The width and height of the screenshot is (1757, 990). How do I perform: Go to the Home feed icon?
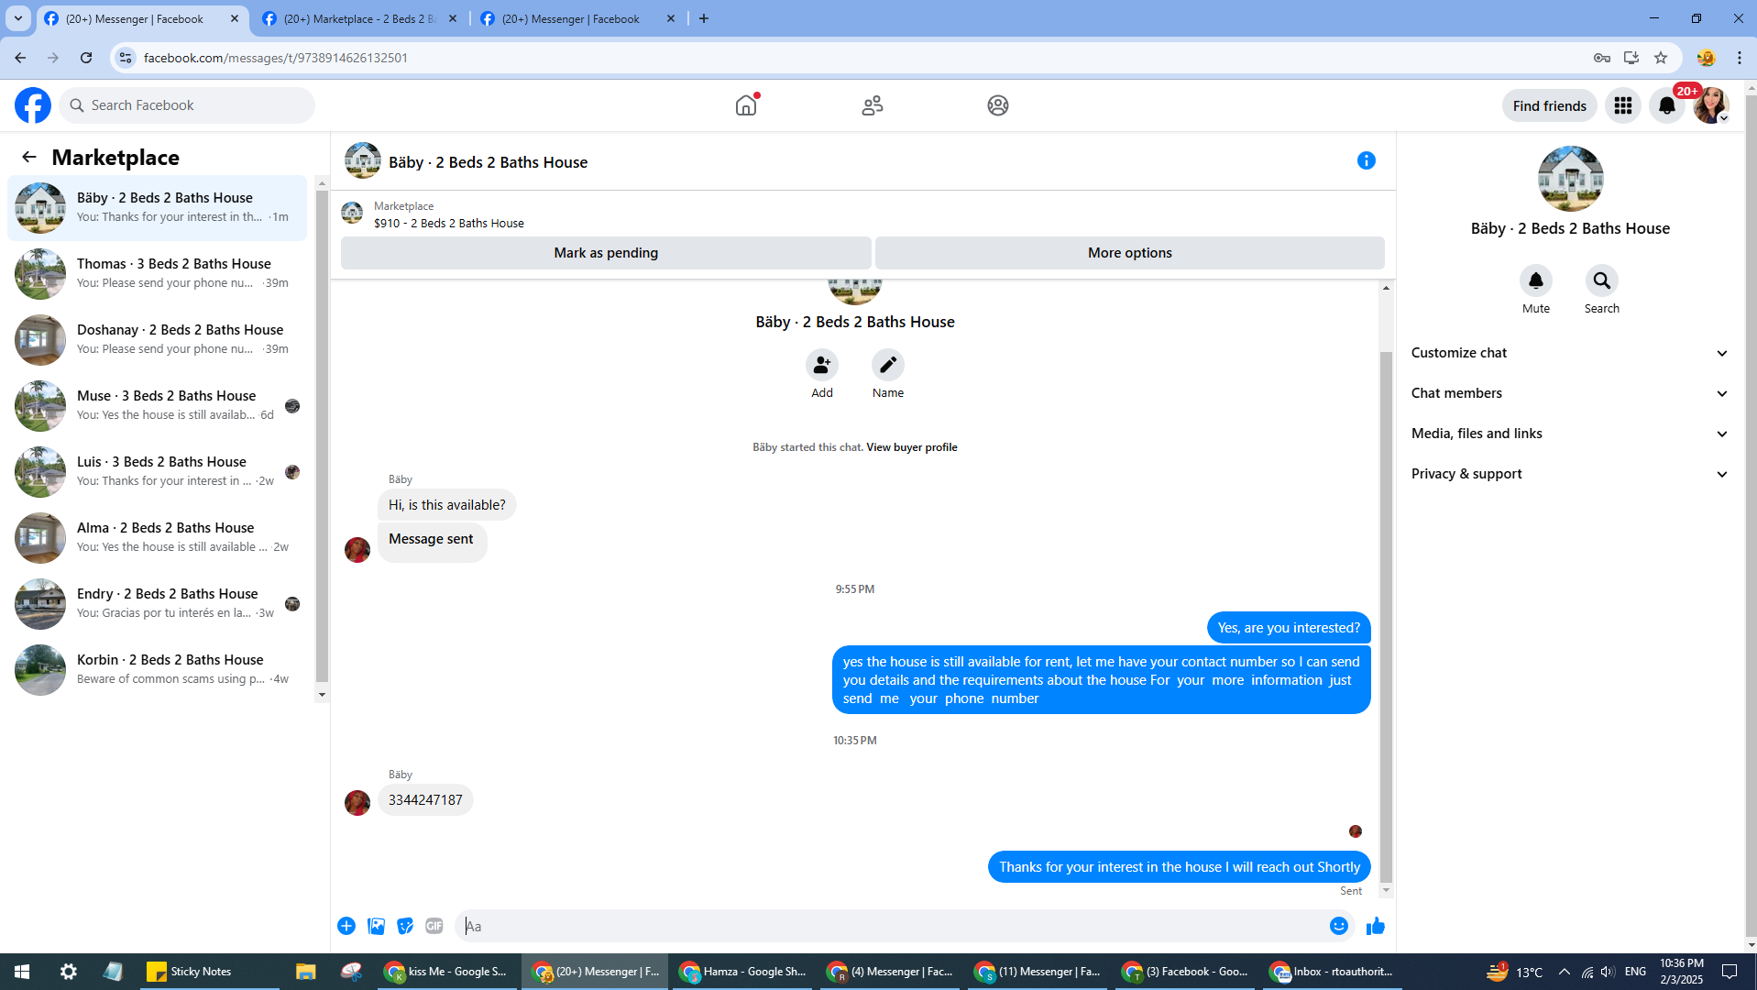[x=746, y=105]
